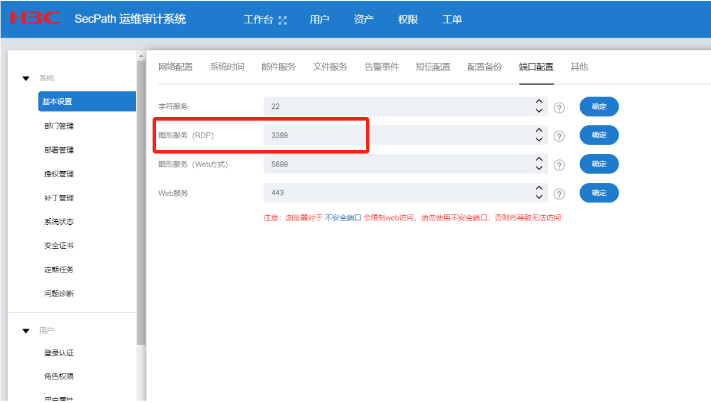Click the SecPath 运维审计系统 title
The width and height of the screenshot is (711, 403).
130,19
